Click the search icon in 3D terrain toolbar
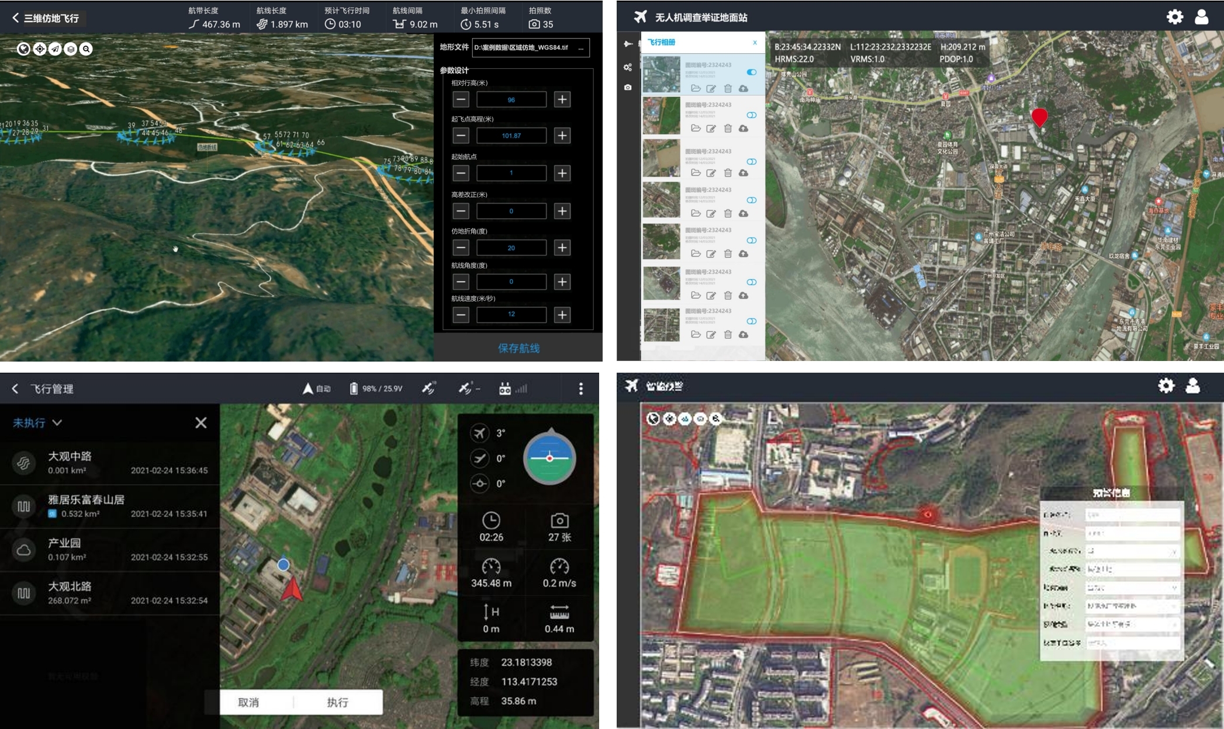1224x729 pixels. 86,49
